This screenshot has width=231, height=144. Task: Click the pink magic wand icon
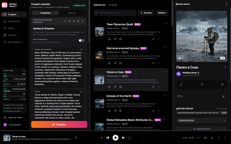click(65, 21)
